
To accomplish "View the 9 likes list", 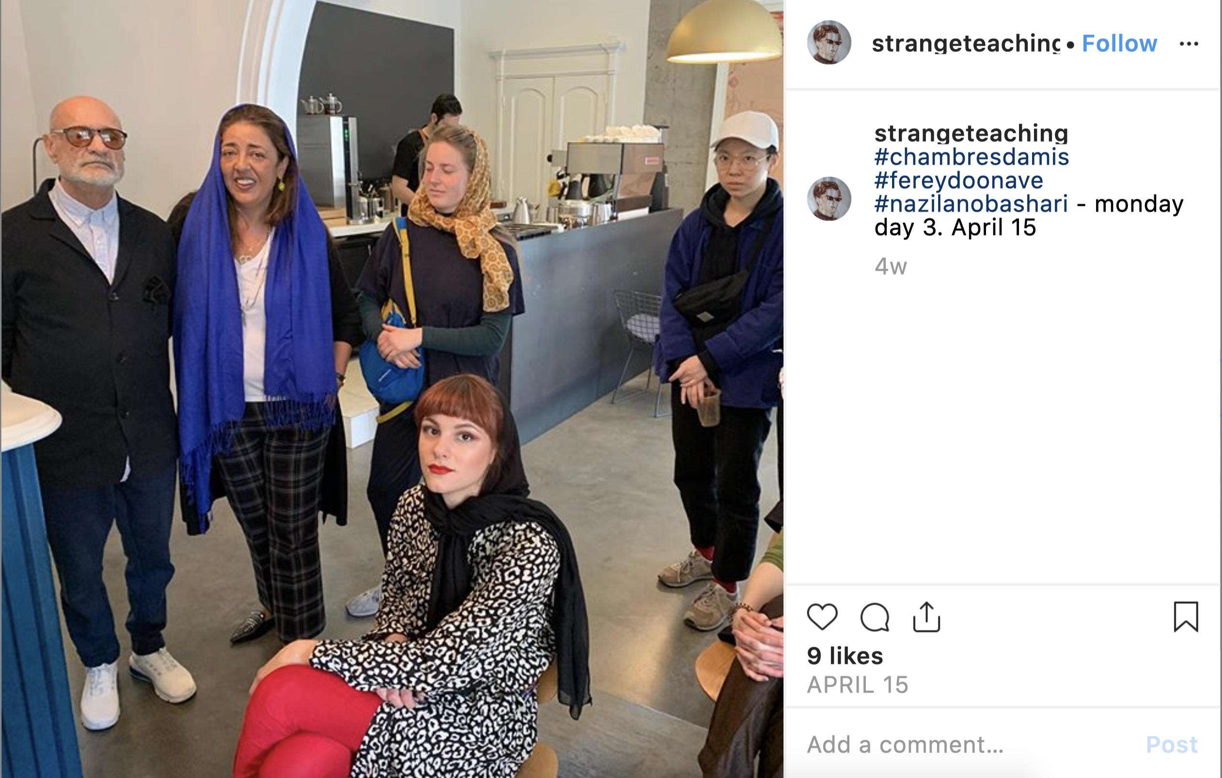I will click(x=845, y=656).
